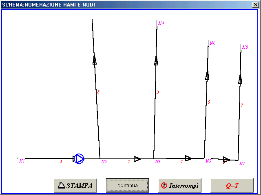Click node label N8
The height and width of the screenshot is (195, 261).
click(245, 47)
